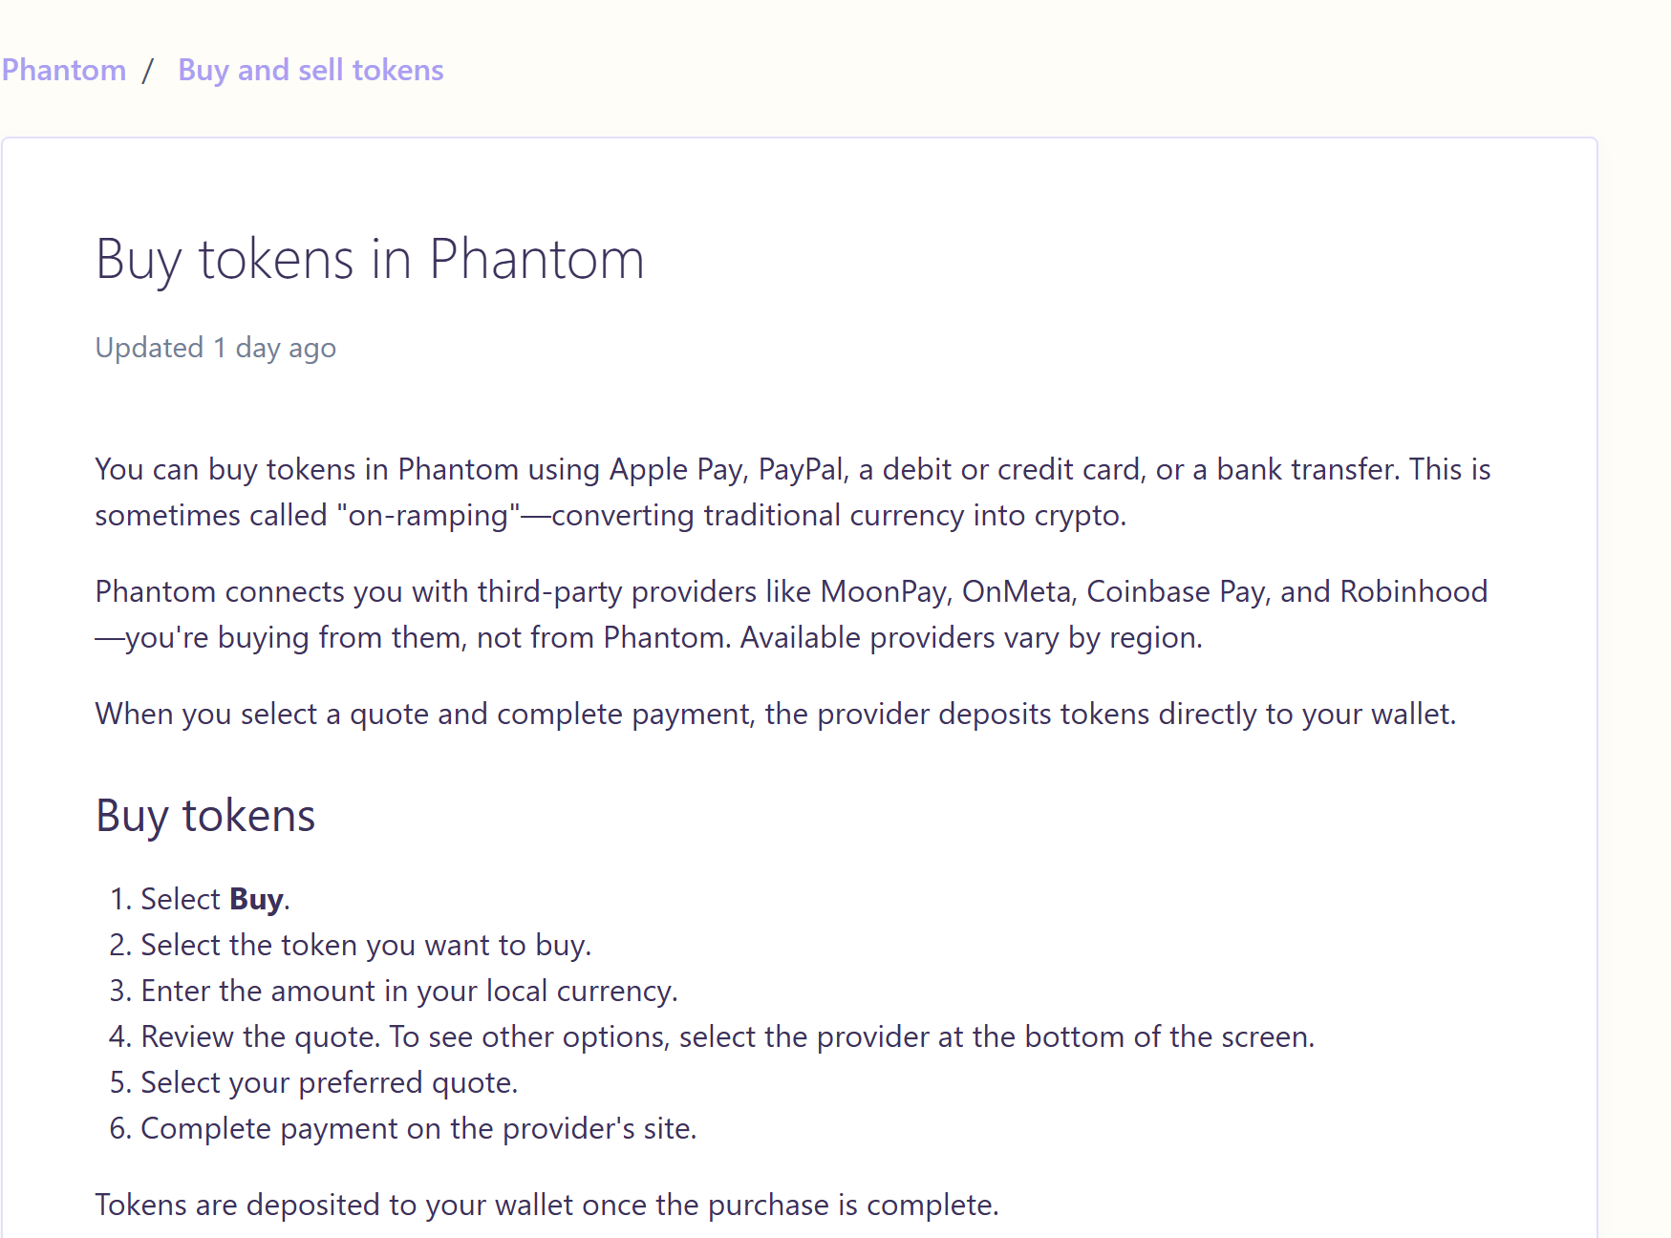
Task: Click step 3 about local currency amount
Action: click(x=409, y=992)
